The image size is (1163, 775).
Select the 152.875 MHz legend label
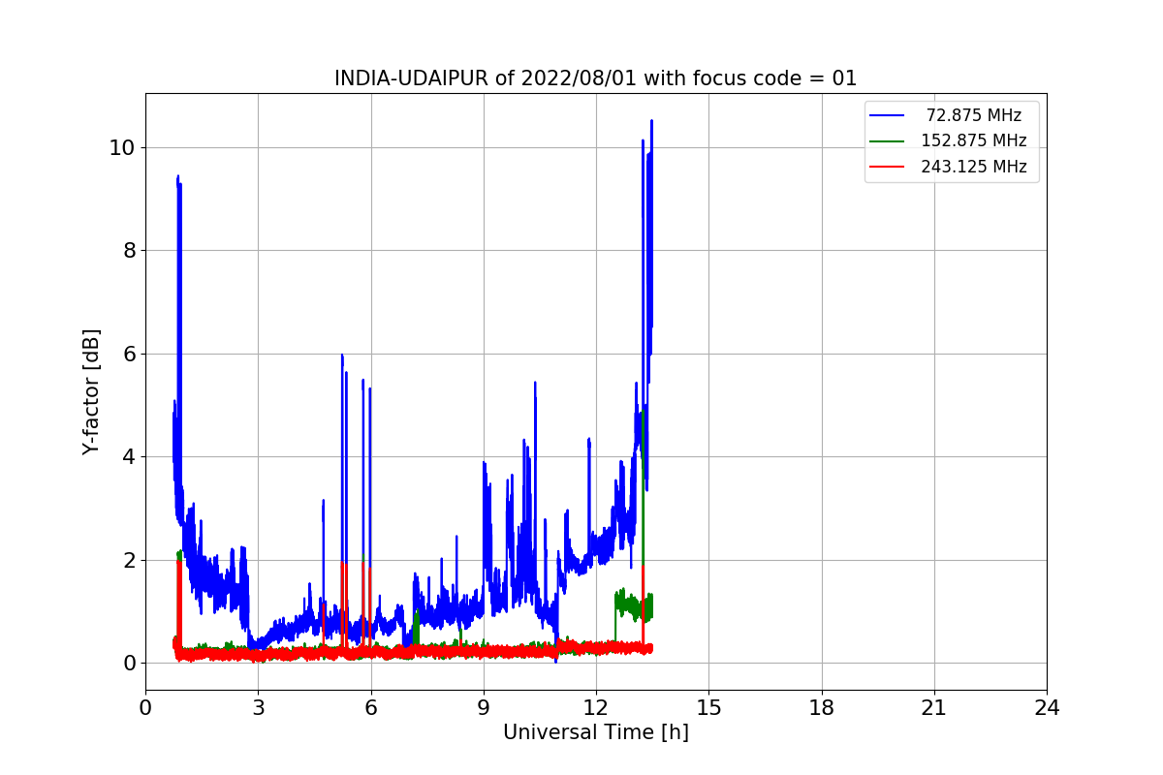pos(973,140)
